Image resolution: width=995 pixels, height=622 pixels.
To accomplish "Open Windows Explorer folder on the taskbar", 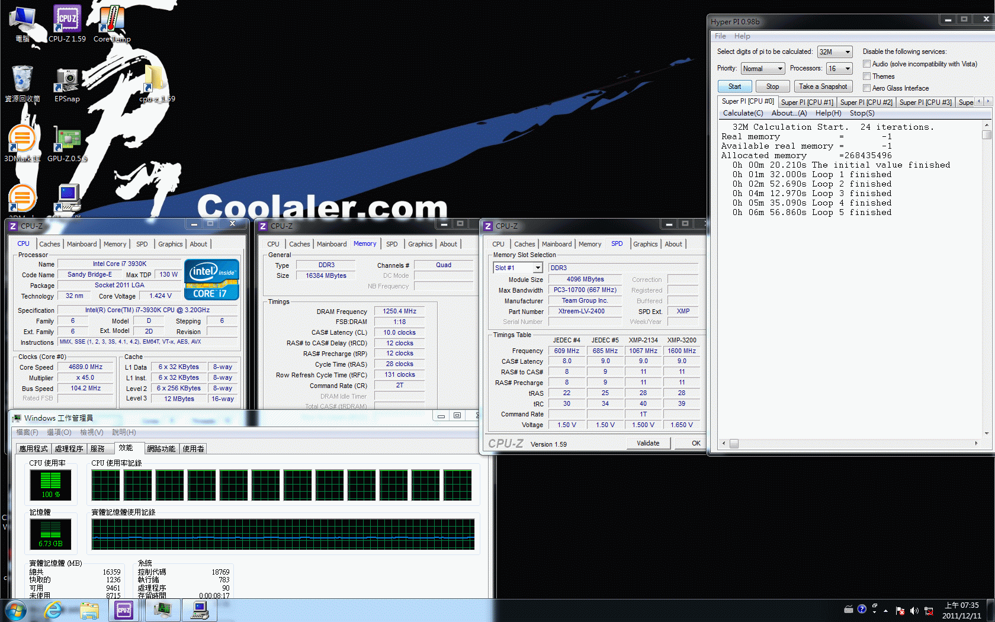I will click(89, 610).
